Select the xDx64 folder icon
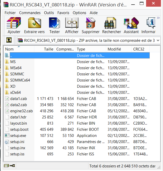The width and height of the screenshot is (163, 171). click(x=7, y=92)
